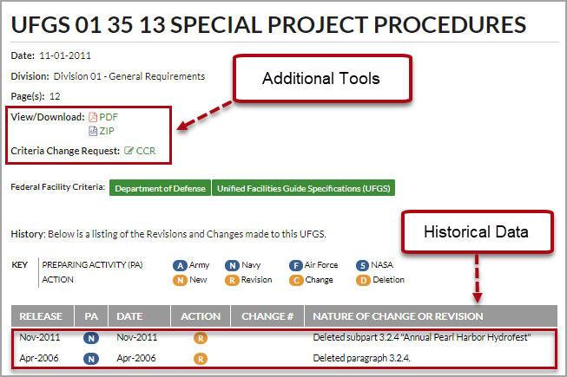
Task: Click the orange Deletion 'D' key icon
Action: [x=363, y=280]
